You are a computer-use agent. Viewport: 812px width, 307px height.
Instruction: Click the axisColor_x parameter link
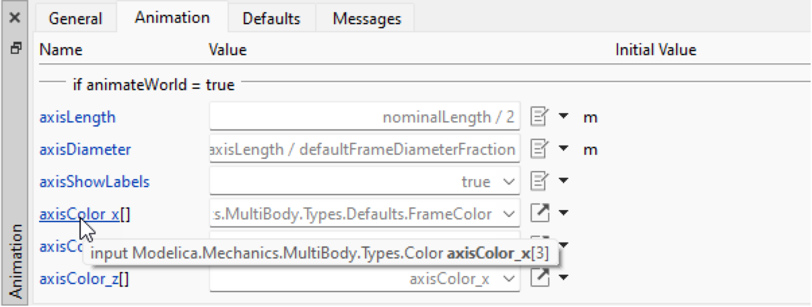point(79,214)
